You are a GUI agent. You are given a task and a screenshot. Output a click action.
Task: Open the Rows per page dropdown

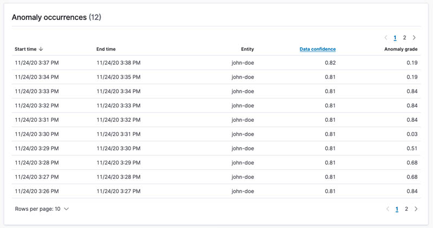pyautogui.click(x=42, y=209)
